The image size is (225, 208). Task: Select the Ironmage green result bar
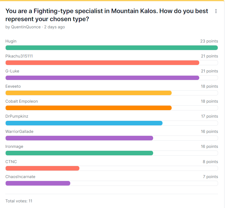79,153
